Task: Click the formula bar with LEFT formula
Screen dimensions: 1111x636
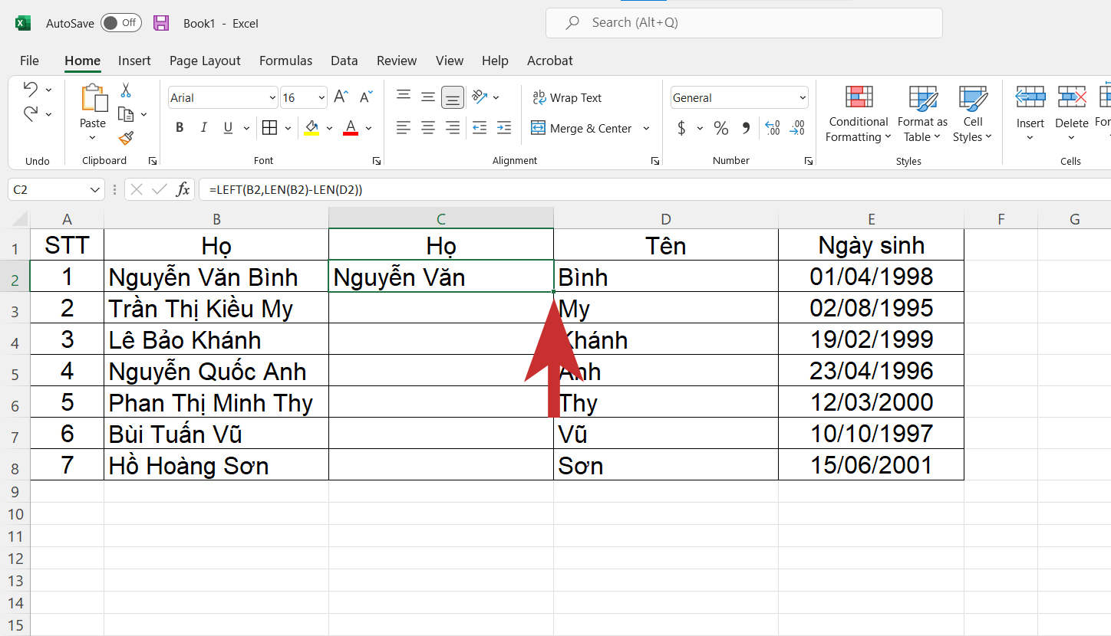Action: point(654,189)
